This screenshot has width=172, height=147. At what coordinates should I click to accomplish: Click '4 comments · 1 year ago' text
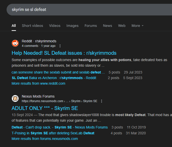(x=39, y=46)
